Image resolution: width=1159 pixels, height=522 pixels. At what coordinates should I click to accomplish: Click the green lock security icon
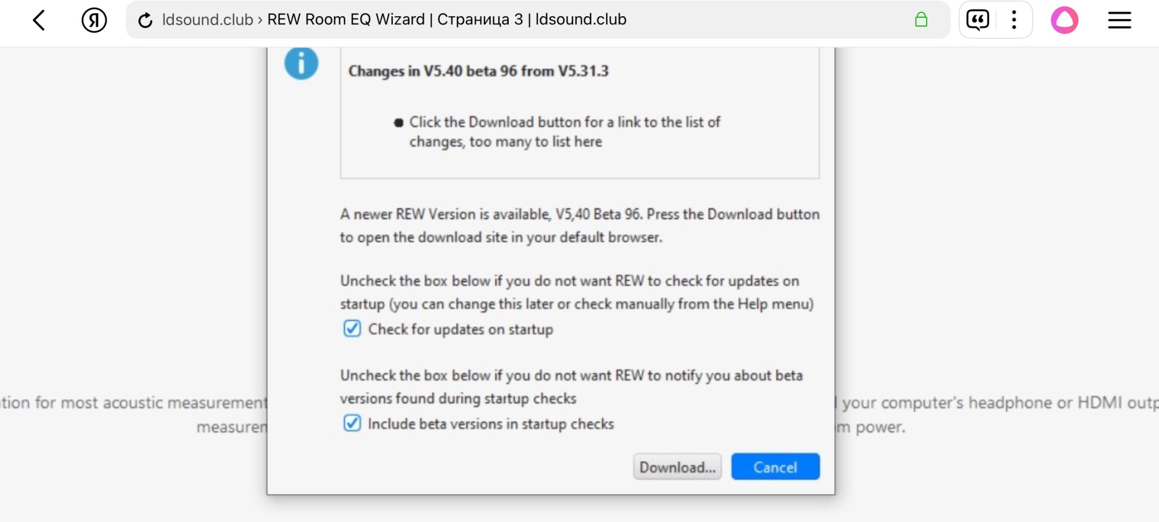pos(921,20)
